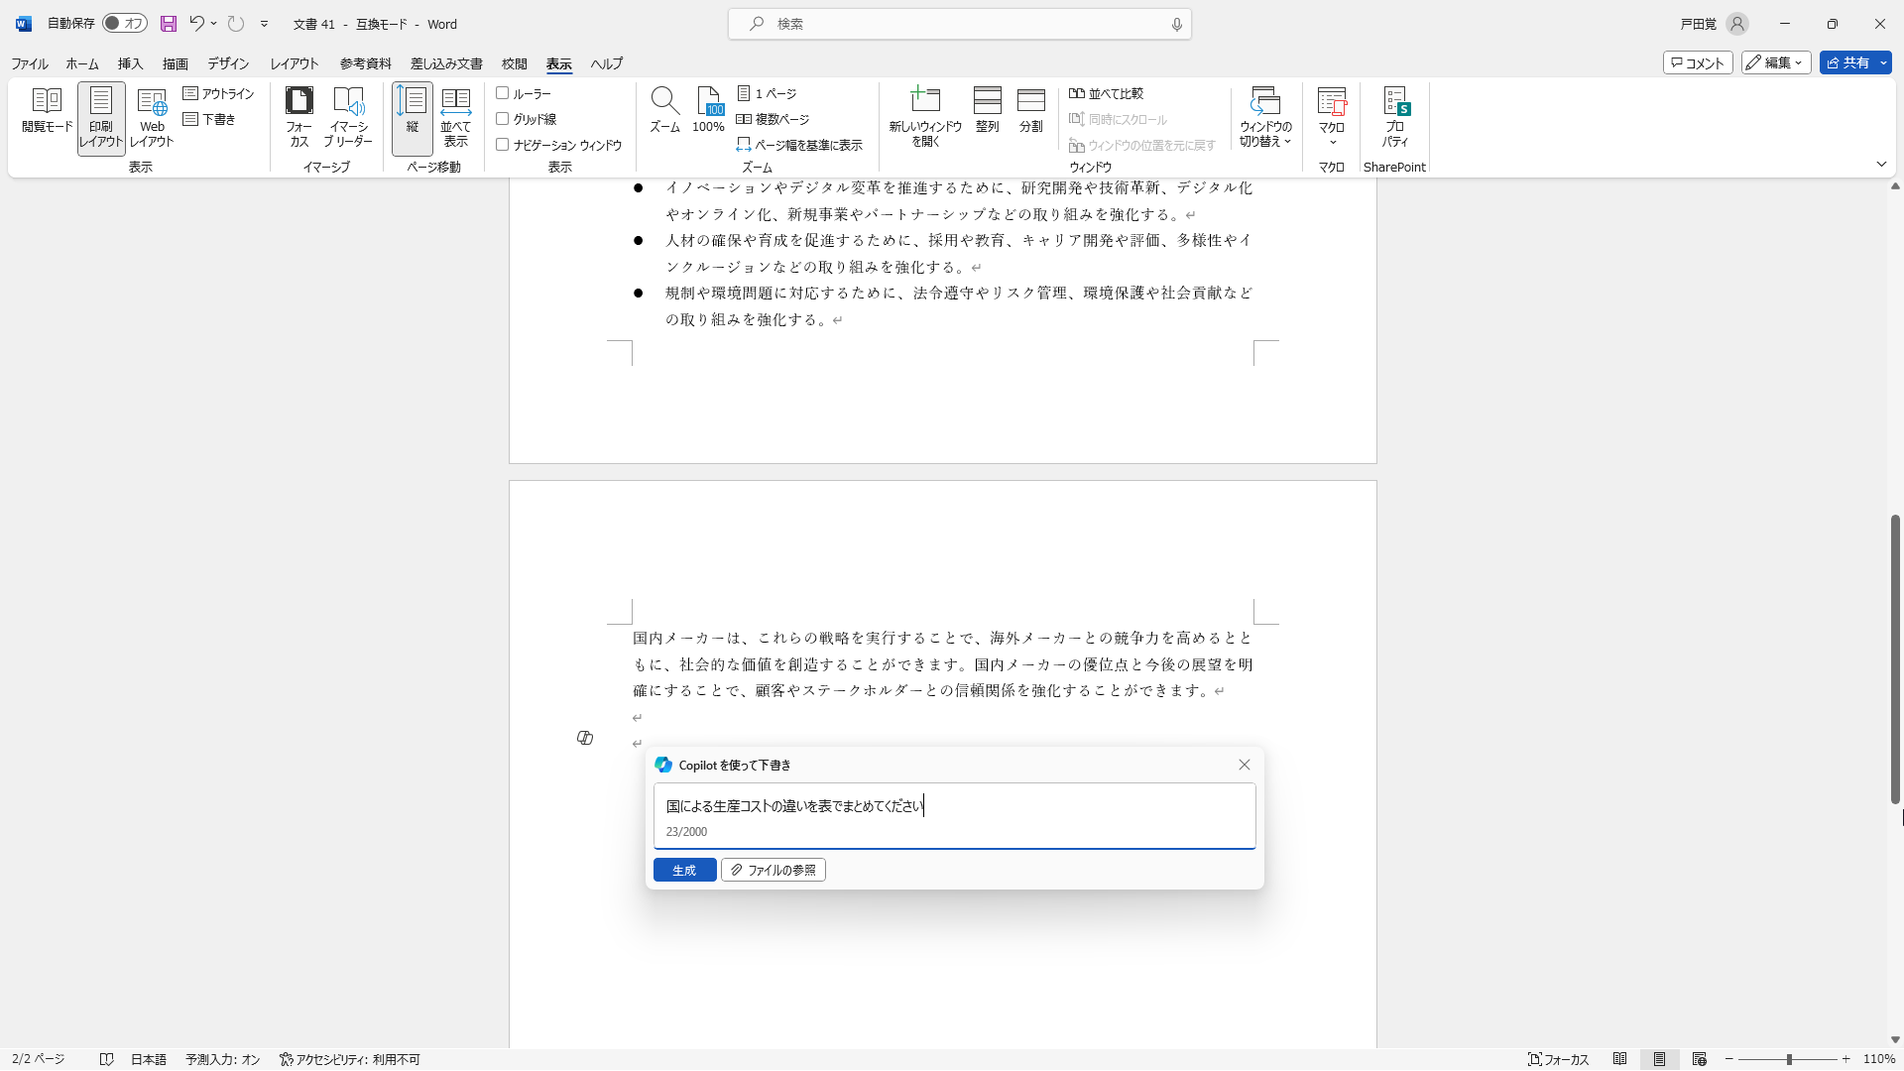Click the Copilot prompt text field
1904x1071 pixels.
click(954, 816)
